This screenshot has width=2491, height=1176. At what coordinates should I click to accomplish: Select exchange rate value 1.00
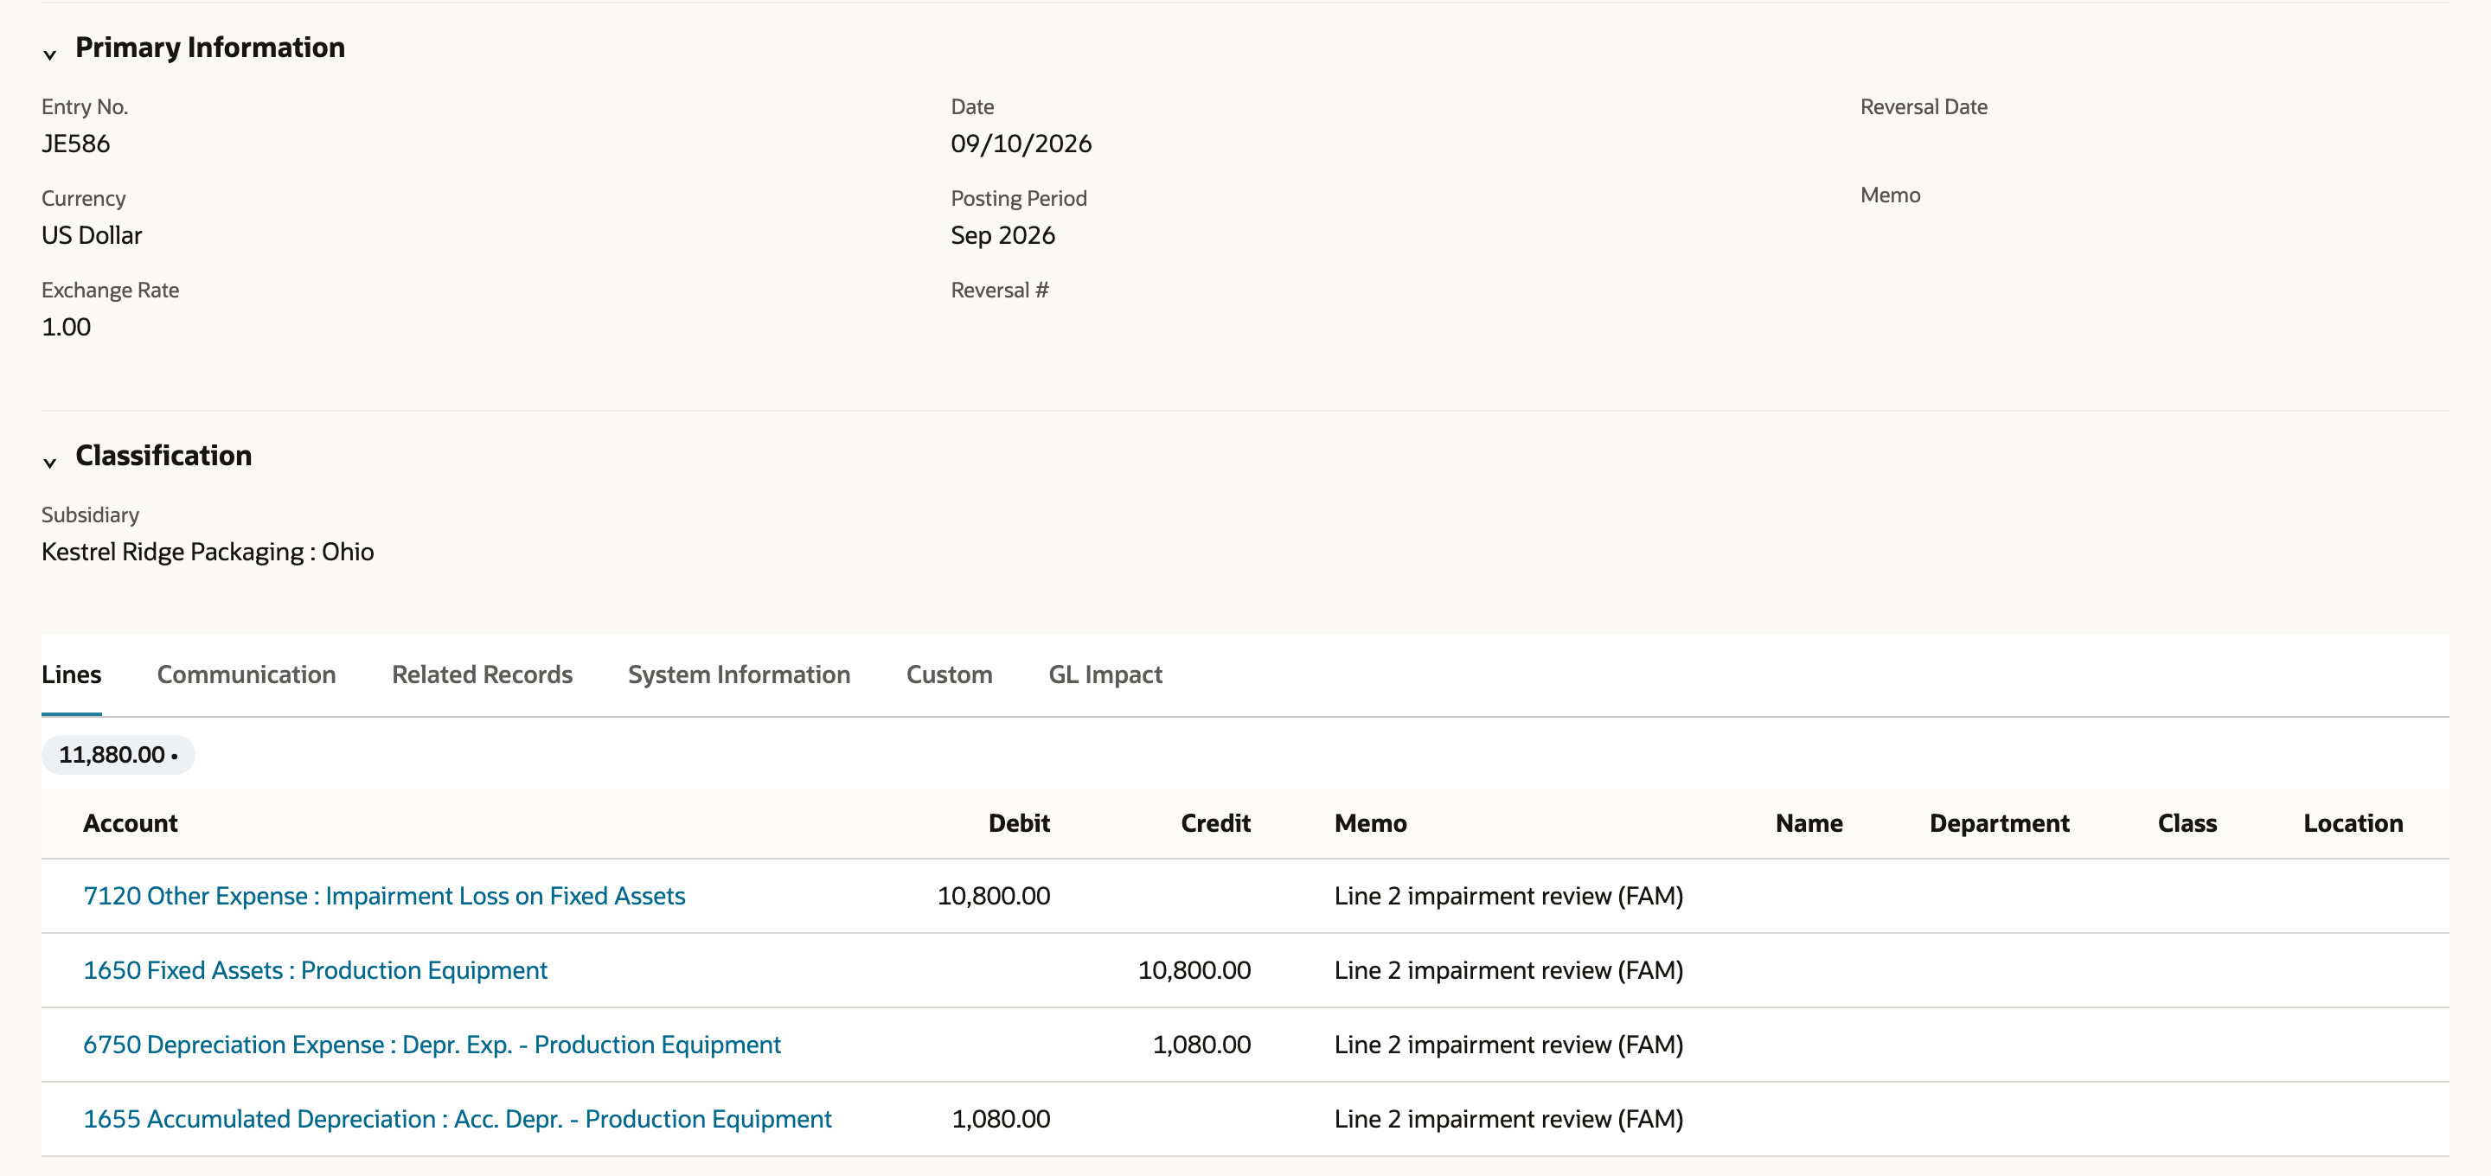[x=66, y=327]
